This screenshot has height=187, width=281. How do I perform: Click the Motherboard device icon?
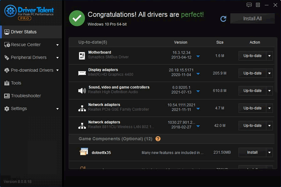click(x=82, y=56)
